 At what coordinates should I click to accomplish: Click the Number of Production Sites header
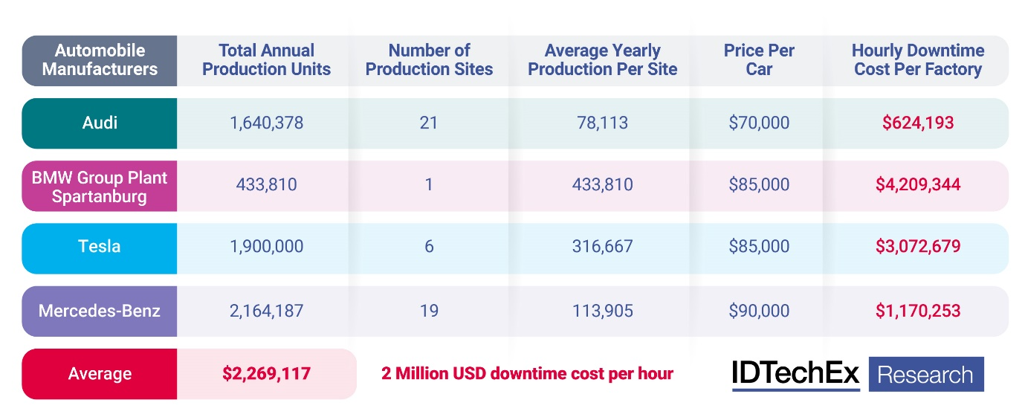429,60
